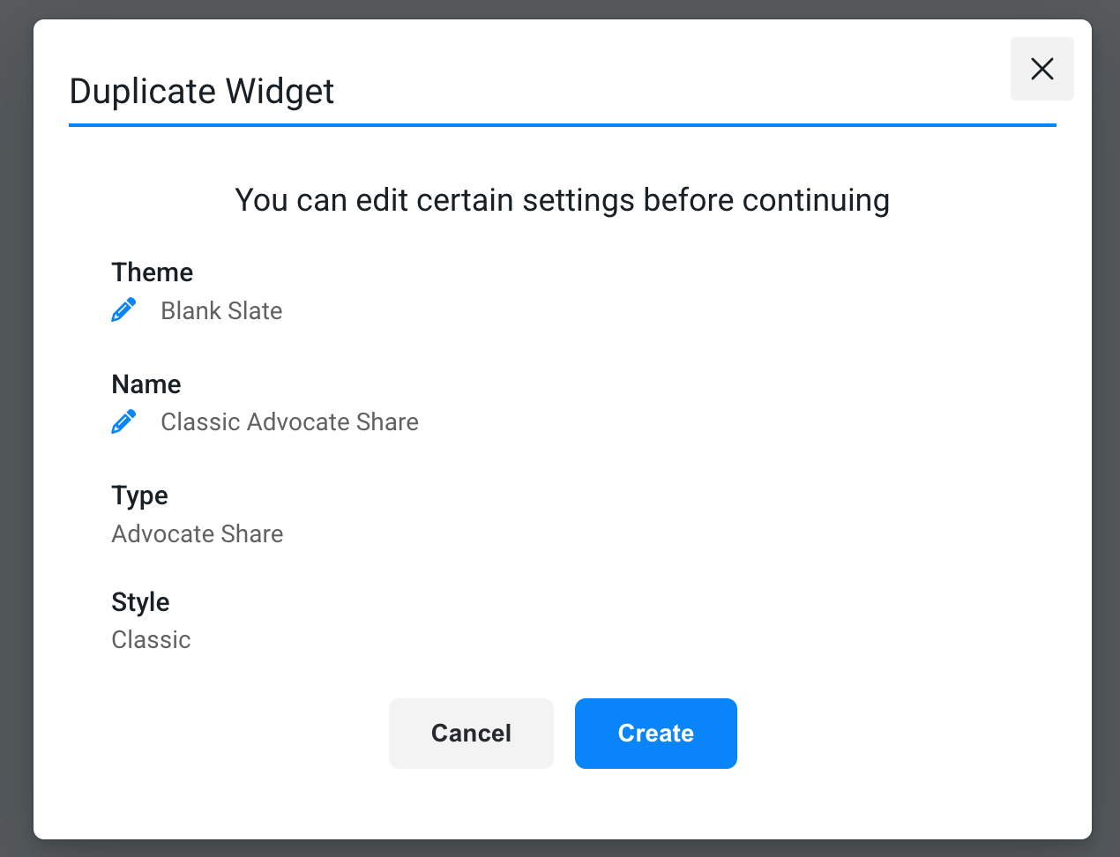Cancel duplicating the widget
The width and height of the screenshot is (1120, 857).
point(471,734)
